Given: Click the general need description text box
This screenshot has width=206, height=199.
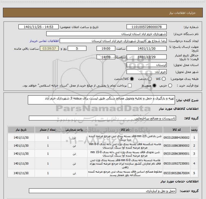Looking at the screenshot, I should (101, 100).
